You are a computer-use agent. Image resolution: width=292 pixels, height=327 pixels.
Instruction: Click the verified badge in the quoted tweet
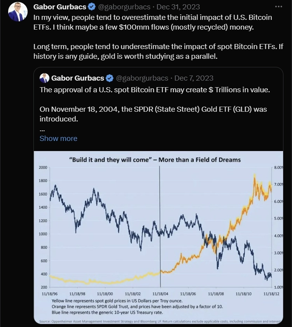pyautogui.click(x=110, y=78)
